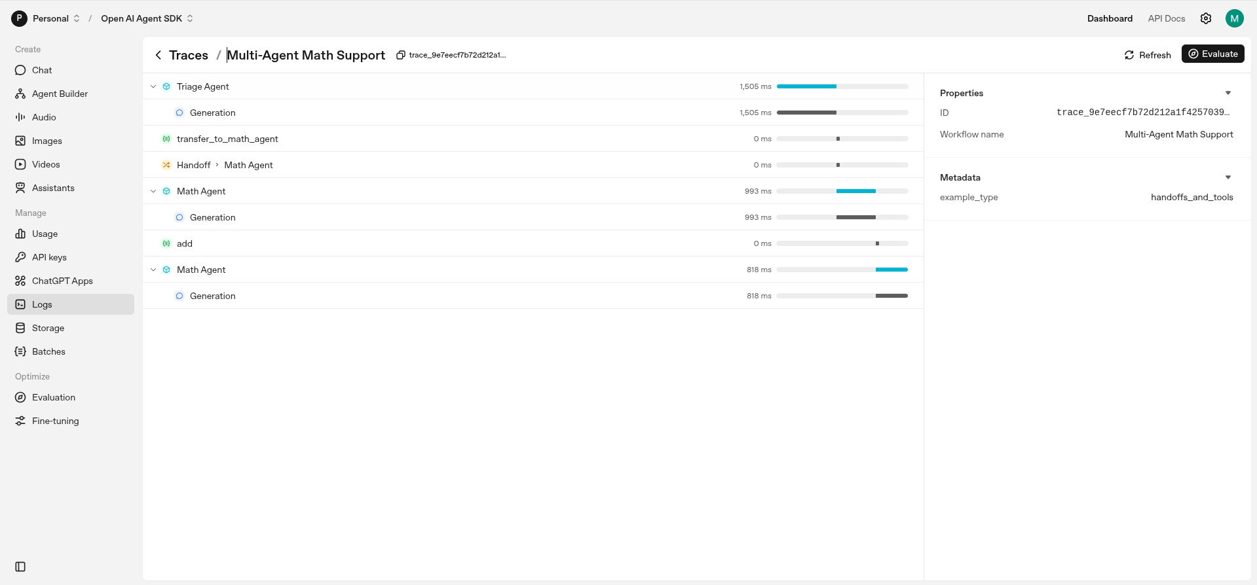Collapse the Triage Agent row
1257x585 pixels.
pyautogui.click(x=153, y=86)
